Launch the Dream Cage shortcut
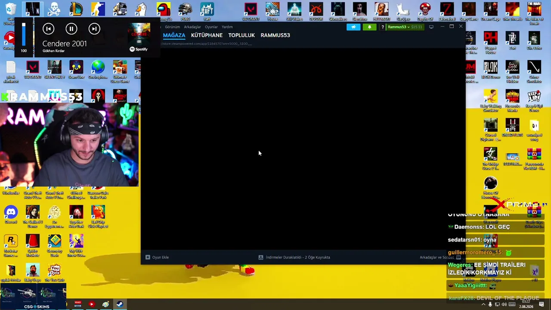 click(490, 12)
